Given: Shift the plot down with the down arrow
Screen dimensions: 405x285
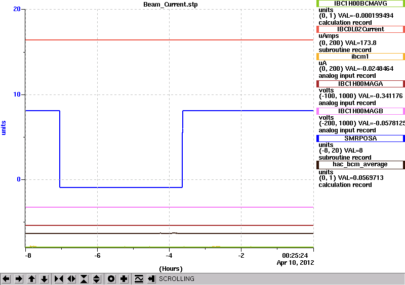Looking at the screenshot, I should (x=44, y=279).
